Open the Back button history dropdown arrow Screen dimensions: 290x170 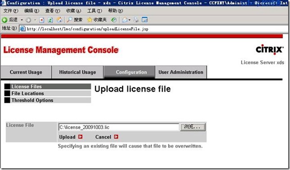point(22,20)
